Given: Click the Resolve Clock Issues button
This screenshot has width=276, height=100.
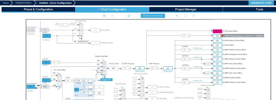Looking at the screenshot, I should pyautogui.click(x=153, y=16).
